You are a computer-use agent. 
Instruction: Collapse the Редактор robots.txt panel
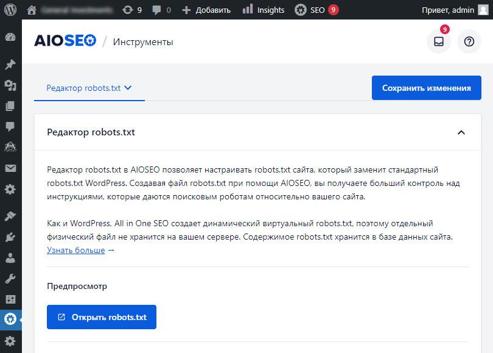click(461, 132)
